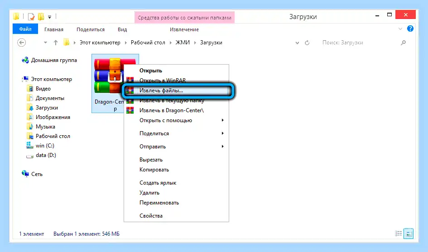428x252 pixels.
Task: Open the Извлечение ribbon tab
Action: point(184,29)
